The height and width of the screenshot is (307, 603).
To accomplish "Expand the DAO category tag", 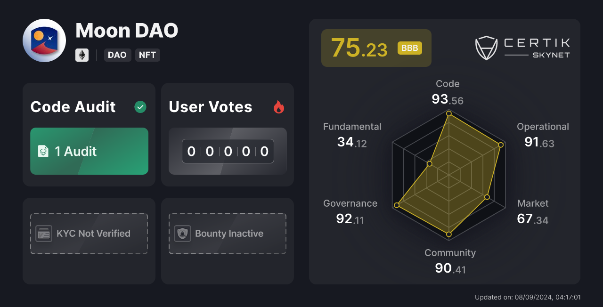I will coord(117,55).
